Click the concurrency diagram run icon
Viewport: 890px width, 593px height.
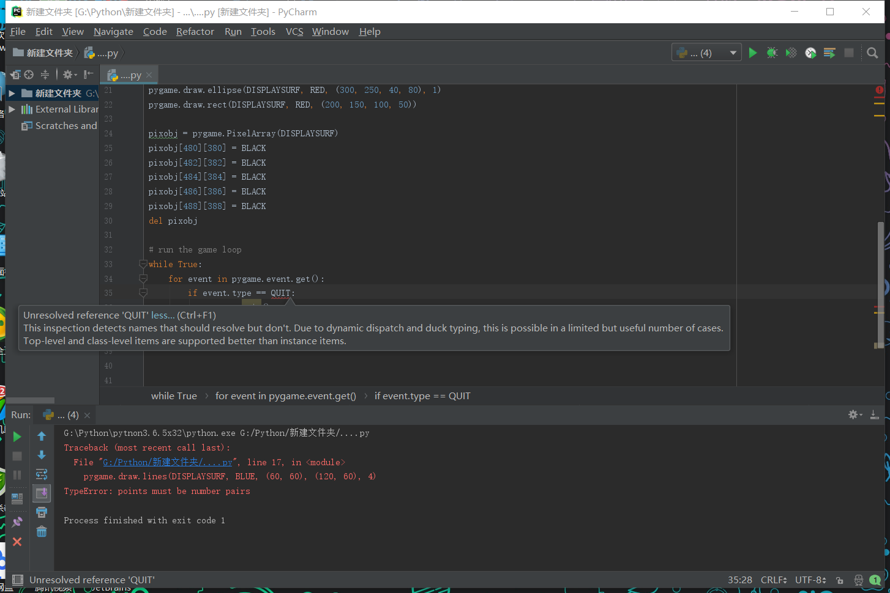(x=829, y=53)
